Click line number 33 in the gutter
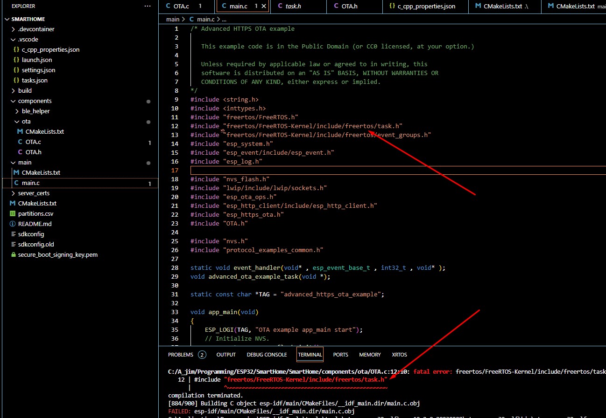This screenshot has height=418, width=606. (x=175, y=312)
